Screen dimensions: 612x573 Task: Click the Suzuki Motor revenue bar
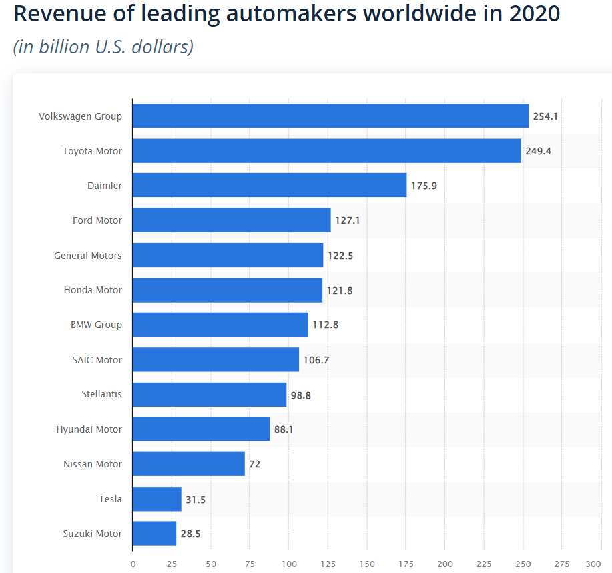(155, 533)
